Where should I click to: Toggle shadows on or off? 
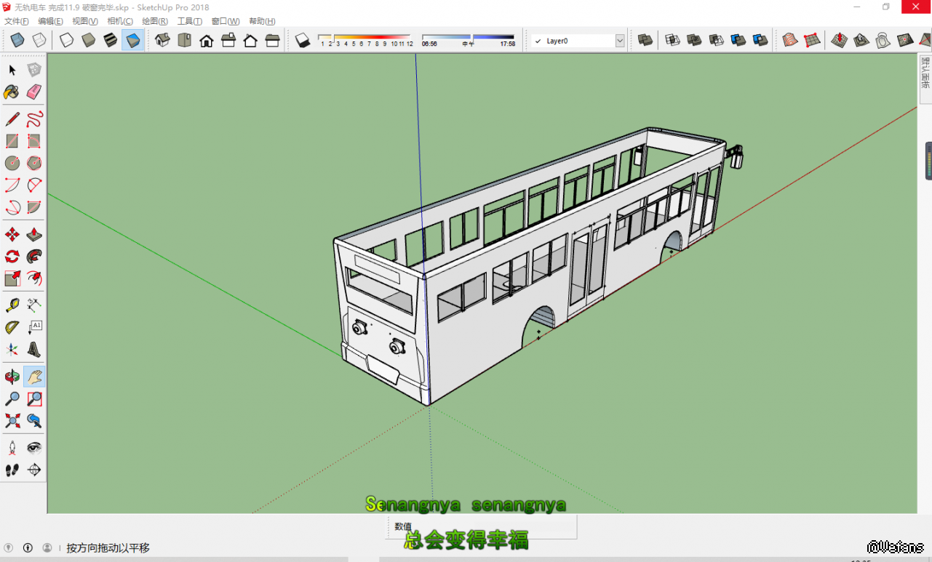[303, 41]
